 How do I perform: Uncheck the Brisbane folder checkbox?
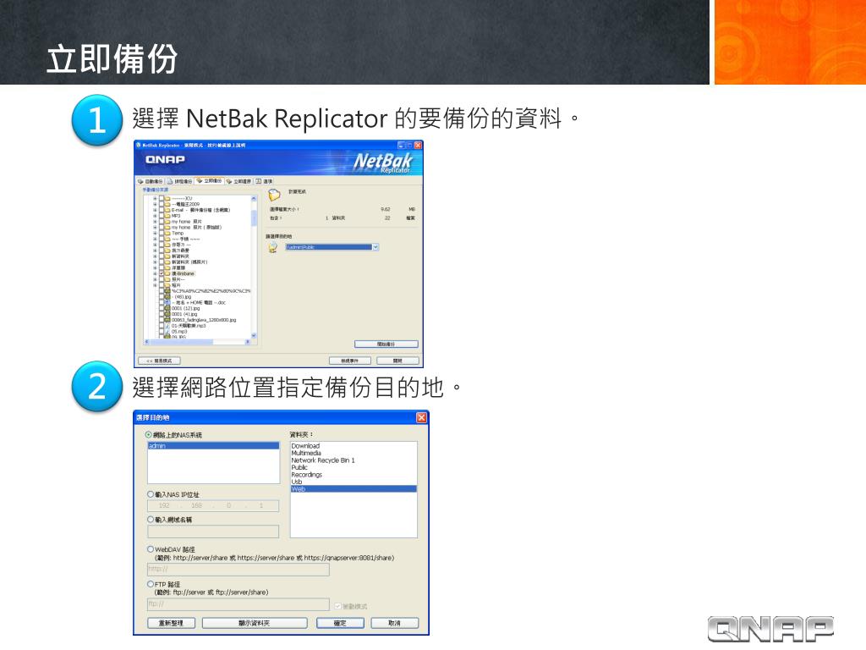pyautogui.click(x=162, y=273)
